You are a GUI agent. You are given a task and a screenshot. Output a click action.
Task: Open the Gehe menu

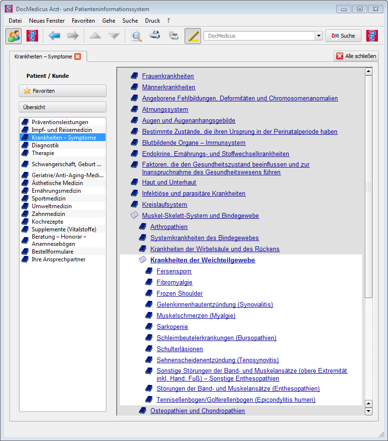coord(109,21)
